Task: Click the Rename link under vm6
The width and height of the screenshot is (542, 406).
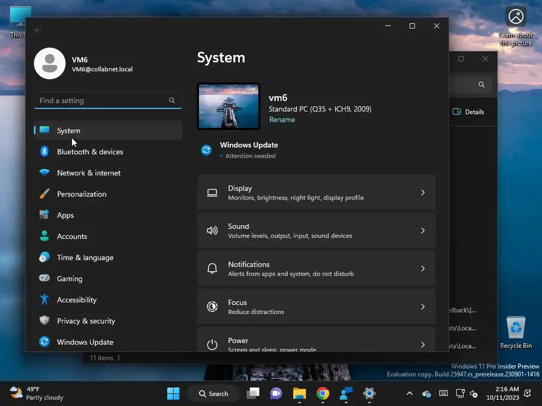Action: 282,120
